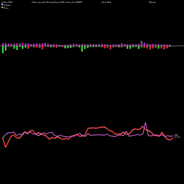This screenshot has width=184, height=184.
Task: Click the lowest dip of the red price line
Action: (x=6, y=147)
